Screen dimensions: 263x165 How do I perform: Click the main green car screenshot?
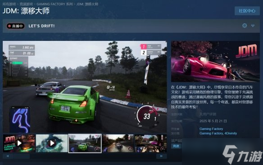point(85,87)
